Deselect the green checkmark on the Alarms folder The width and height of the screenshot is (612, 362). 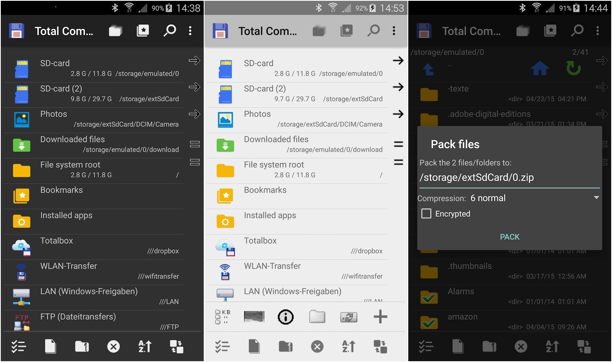click(x=429, y=297)
